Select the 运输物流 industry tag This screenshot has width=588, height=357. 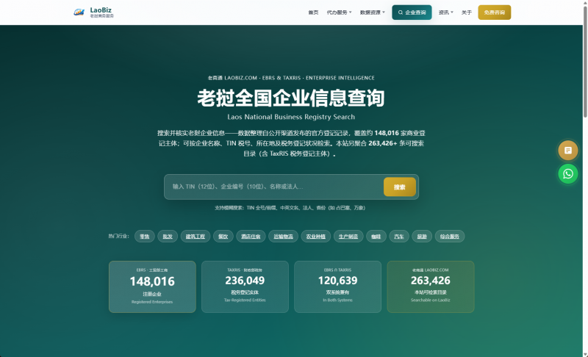[283, 237]
